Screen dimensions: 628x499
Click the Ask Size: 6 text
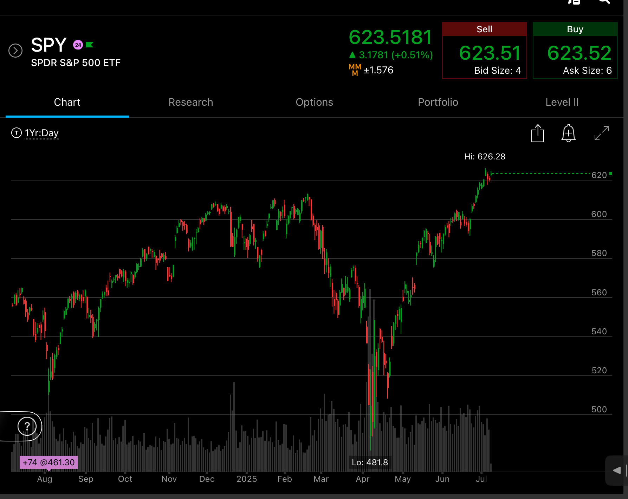point(587,71)
